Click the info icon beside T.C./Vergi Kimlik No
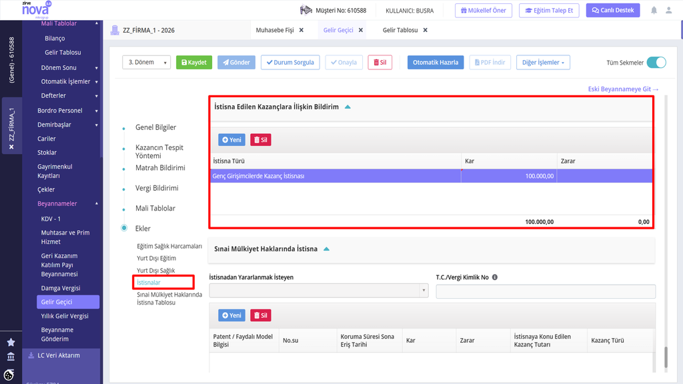The width and height of the screenshot is (683, 384). pos(495,277)
